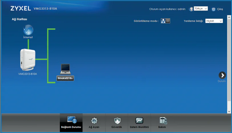Open Ağ Ayarı gear icon

pos(94,121)
